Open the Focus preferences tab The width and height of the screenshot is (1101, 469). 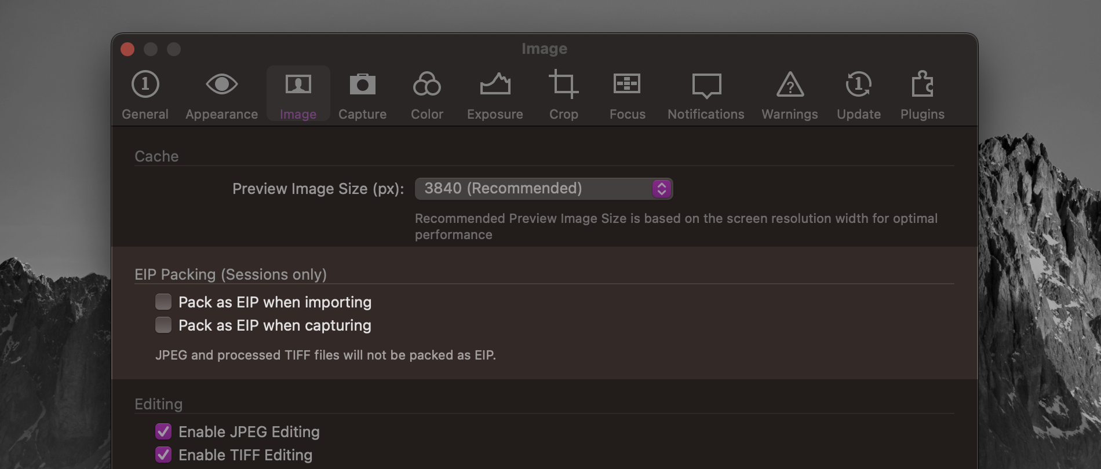pyautogui.click(x=627, y=96)
